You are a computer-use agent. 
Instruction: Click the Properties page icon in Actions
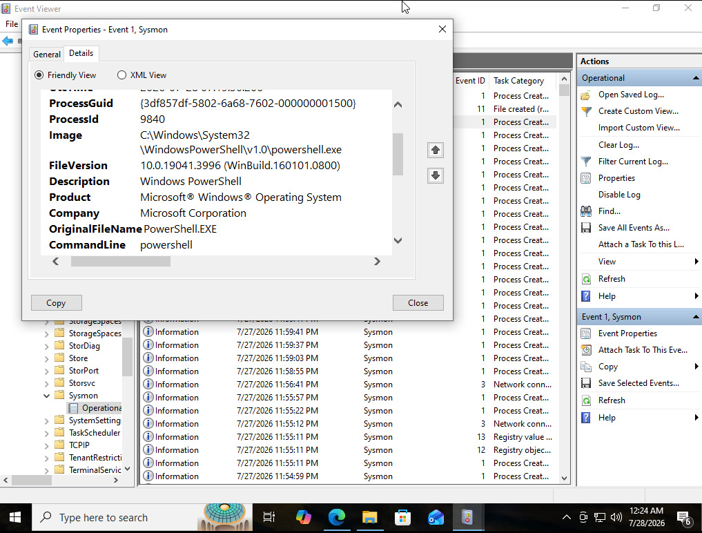tap(585, 178)
